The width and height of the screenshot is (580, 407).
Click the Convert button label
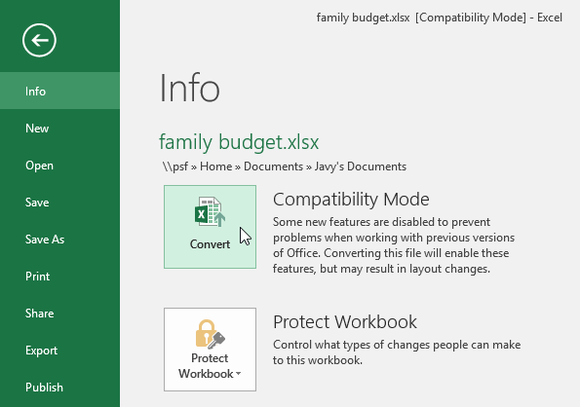(x=210, y=244)
